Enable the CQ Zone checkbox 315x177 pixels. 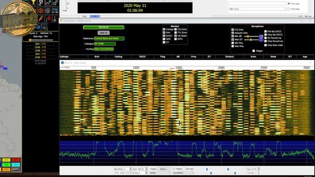pos(176,29)
